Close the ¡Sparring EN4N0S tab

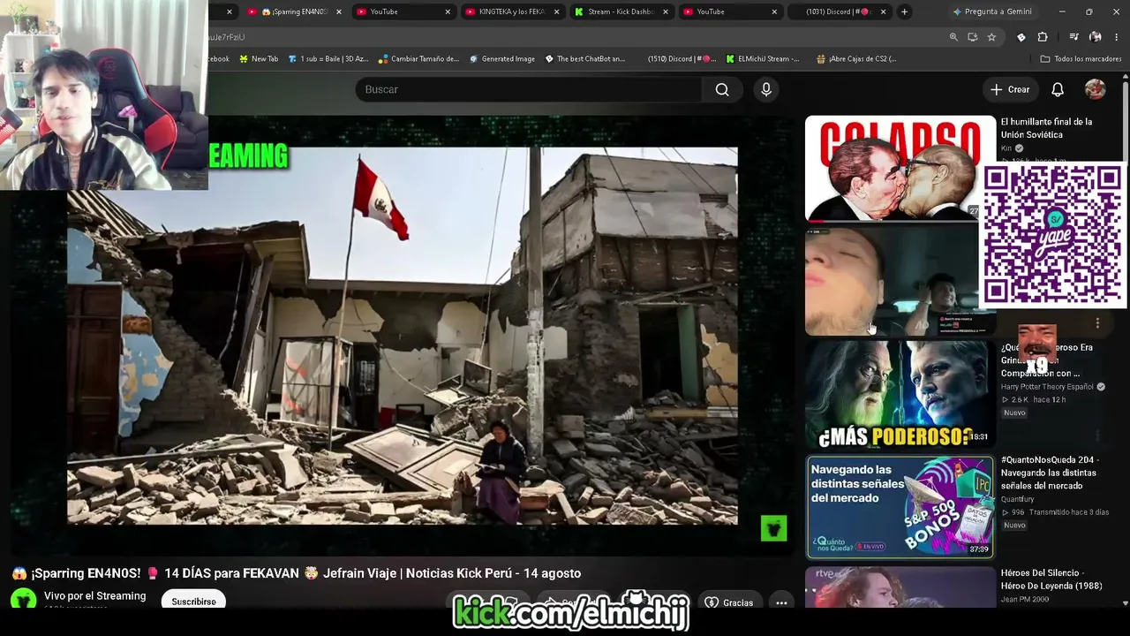click(x=340, y=11)
